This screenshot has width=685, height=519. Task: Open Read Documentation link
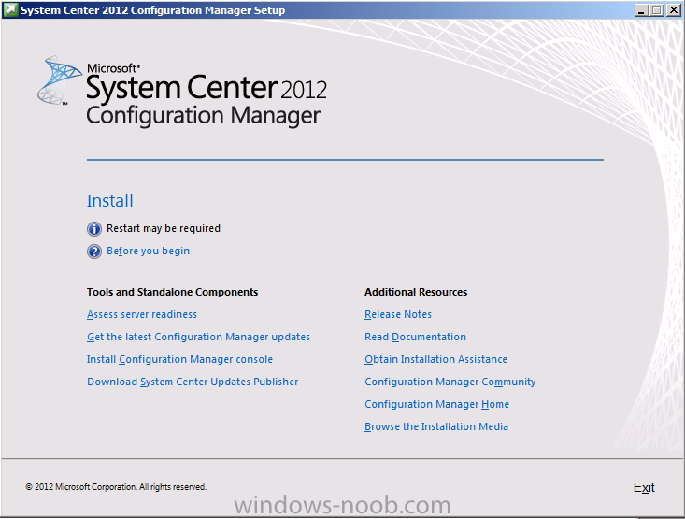point(416,337)
